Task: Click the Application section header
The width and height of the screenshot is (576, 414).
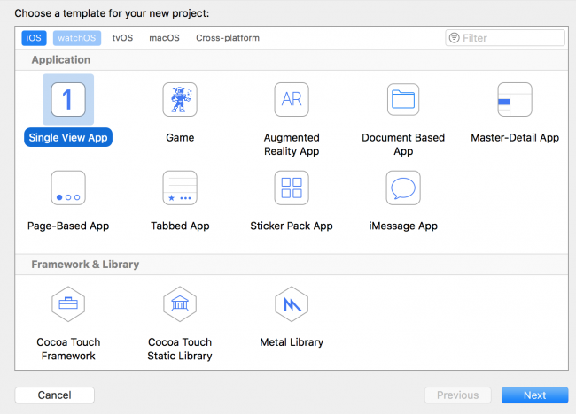Action: [61, 60]
